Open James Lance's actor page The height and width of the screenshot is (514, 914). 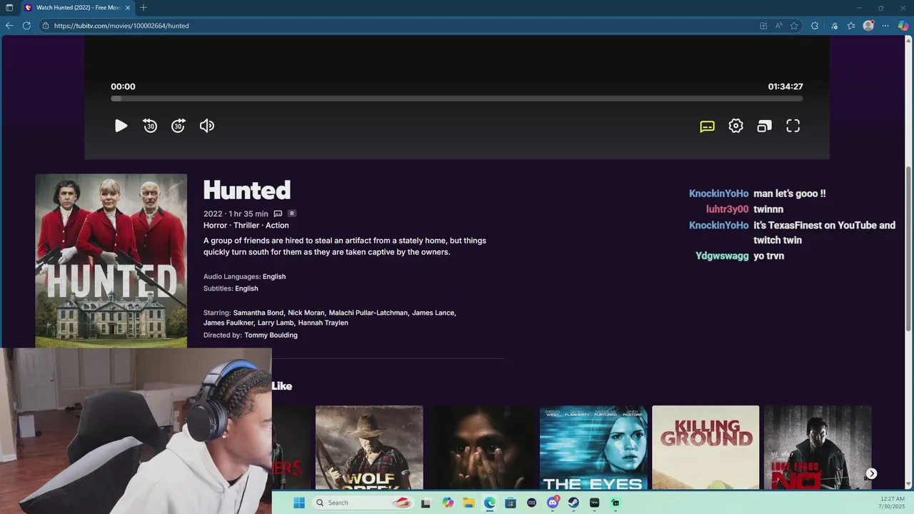point(433,313)
